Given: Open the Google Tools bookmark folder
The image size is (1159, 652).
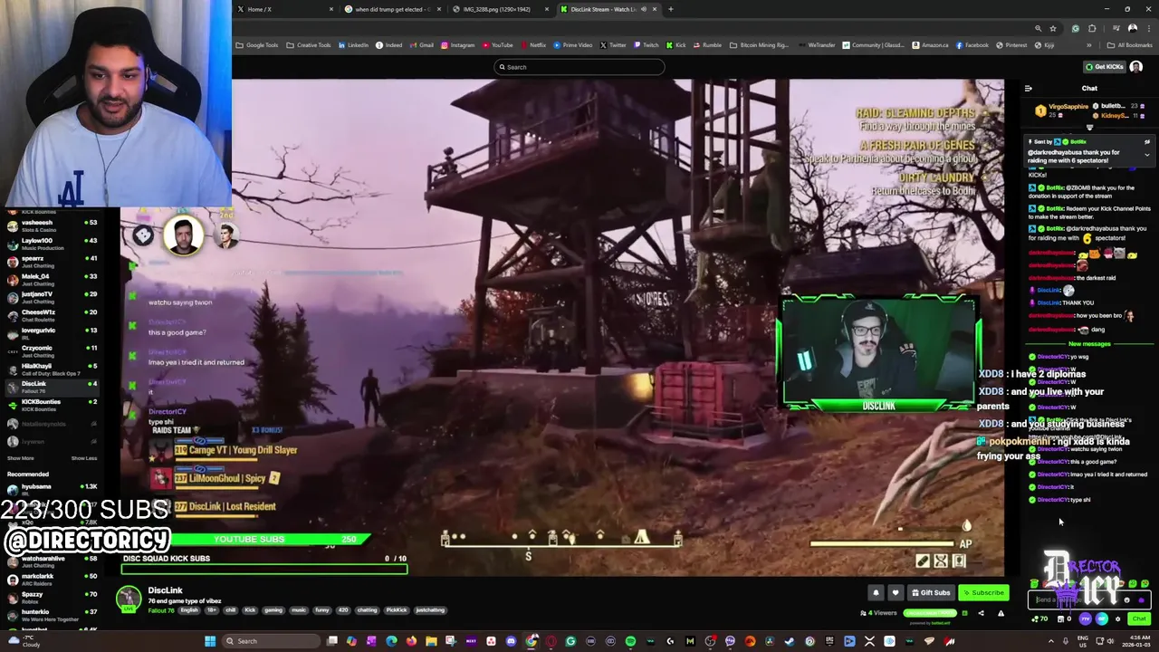Looking at the screenshot, I should pos(258,45).
